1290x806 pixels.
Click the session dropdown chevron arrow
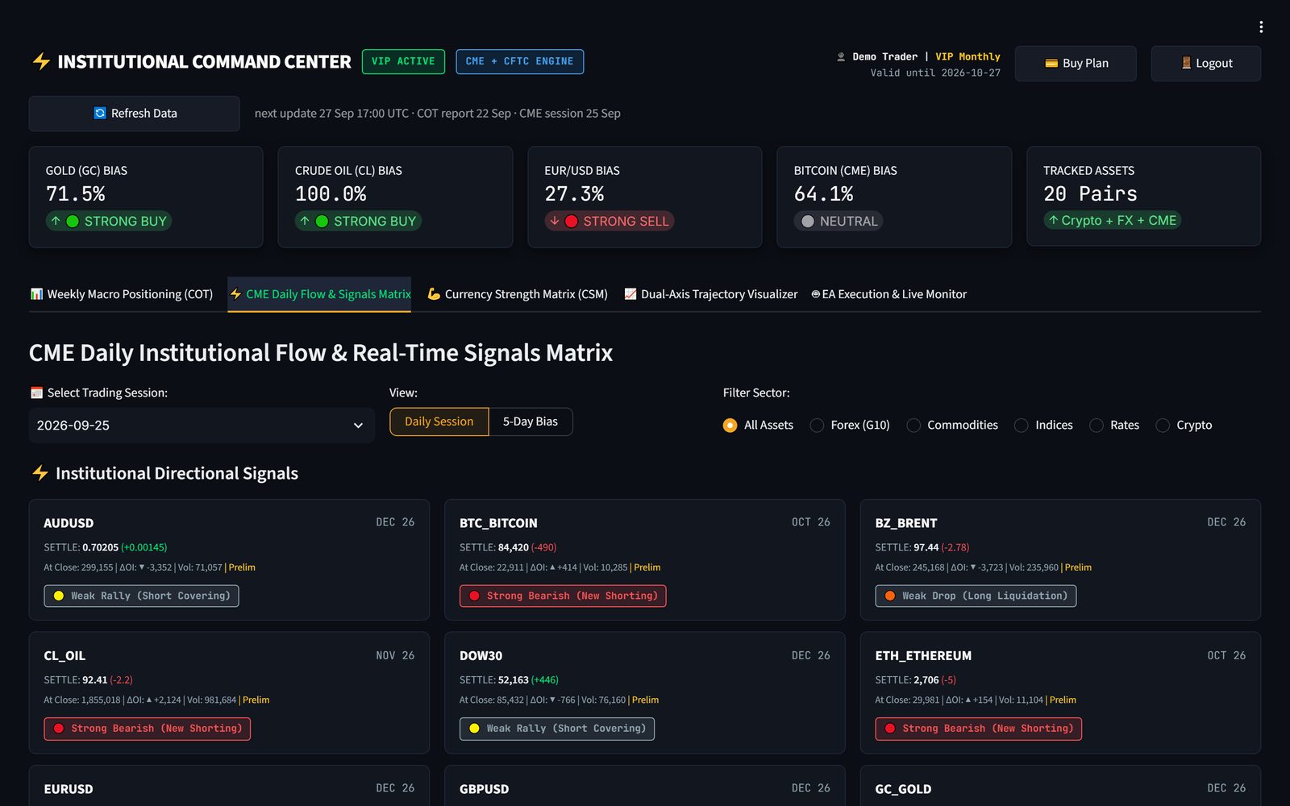358,426
